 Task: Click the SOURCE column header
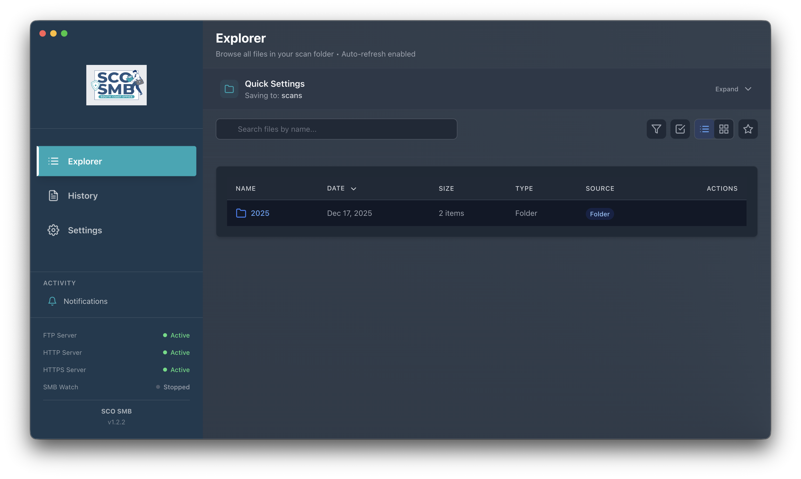coord(600,189)
